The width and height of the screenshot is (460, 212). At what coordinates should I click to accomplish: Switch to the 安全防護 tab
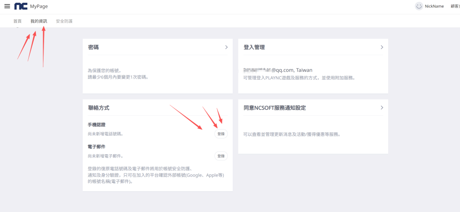[x=64, y=21]
